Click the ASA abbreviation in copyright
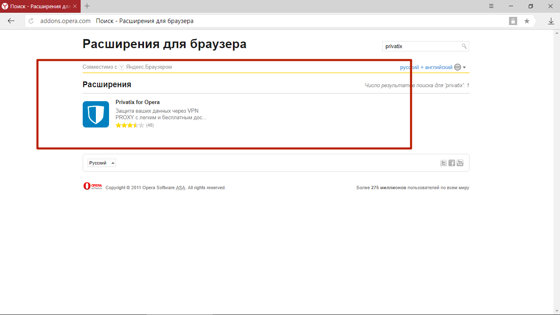Image resolution: width=560 pixels, height=315 pixels. point(181,188)
